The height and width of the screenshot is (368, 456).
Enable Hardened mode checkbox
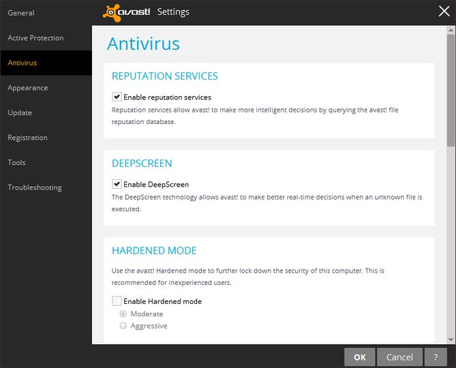coord(117,301)
